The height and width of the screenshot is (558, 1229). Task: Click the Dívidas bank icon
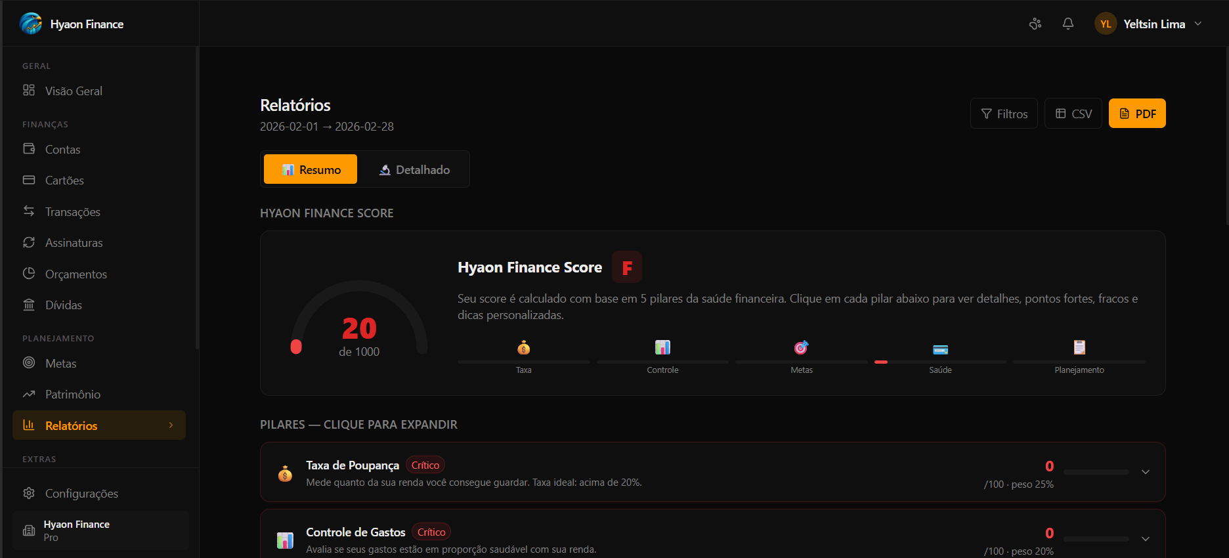pyautogui.click(x=29, y=305)
